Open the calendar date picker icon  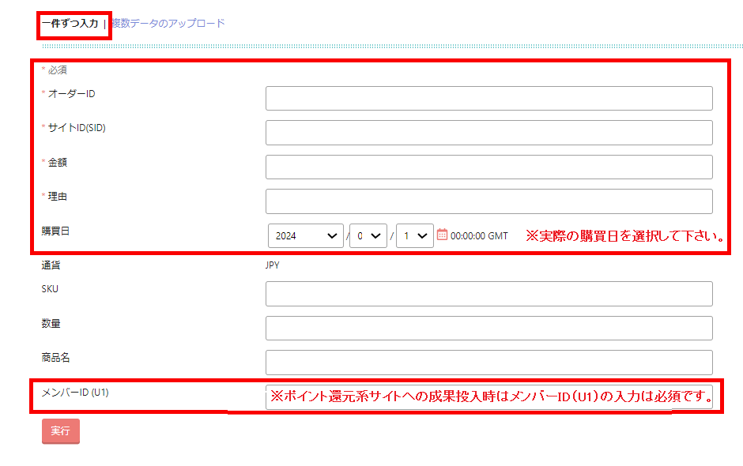(x=442, y=235)
